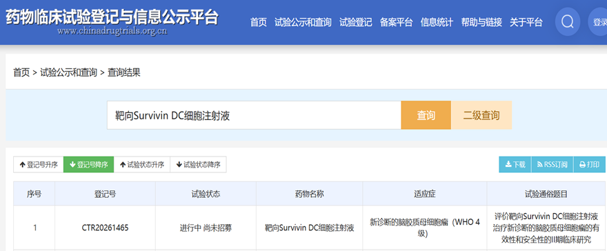Click the 二级查询 button
Viewport: 607px width, 251px height.
point(481,115)
